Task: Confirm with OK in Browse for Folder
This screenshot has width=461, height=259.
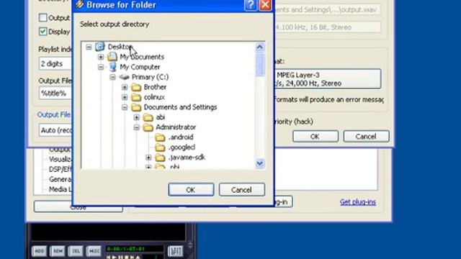Action: coord(191,190)
